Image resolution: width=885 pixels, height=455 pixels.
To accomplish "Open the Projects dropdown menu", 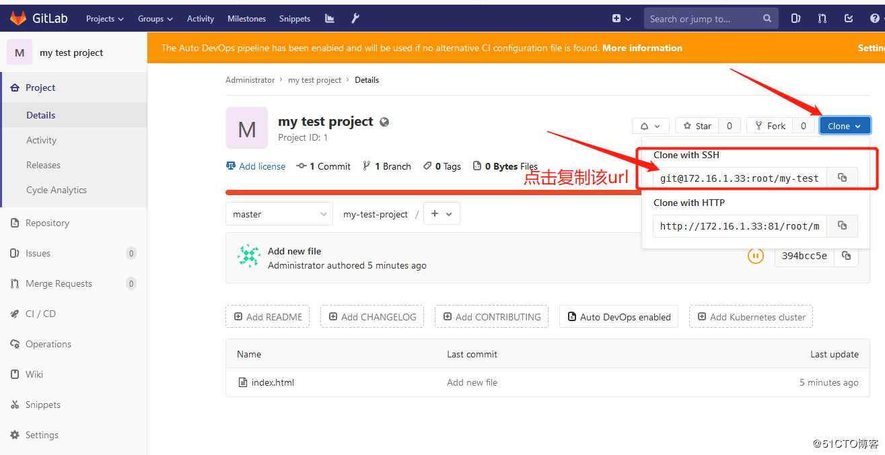I will (105, 18).
